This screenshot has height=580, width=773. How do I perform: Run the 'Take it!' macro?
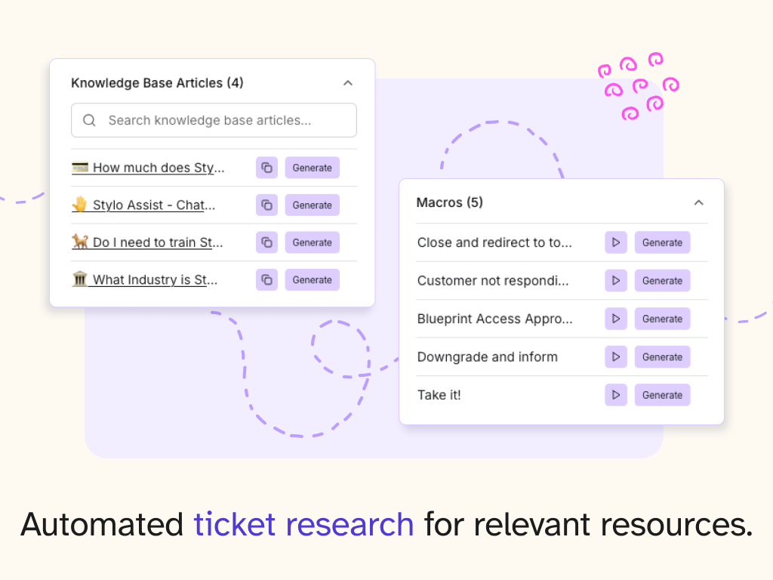coord(615,395)
